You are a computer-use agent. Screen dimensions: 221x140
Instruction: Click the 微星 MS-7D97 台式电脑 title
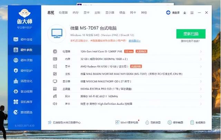point(94,28)
